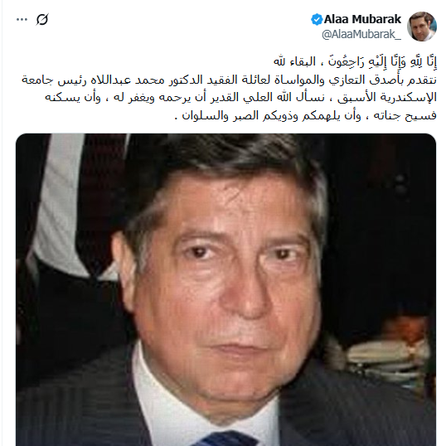Open the attached photo of the man
The image size is (446, 446).
[225, 289]
